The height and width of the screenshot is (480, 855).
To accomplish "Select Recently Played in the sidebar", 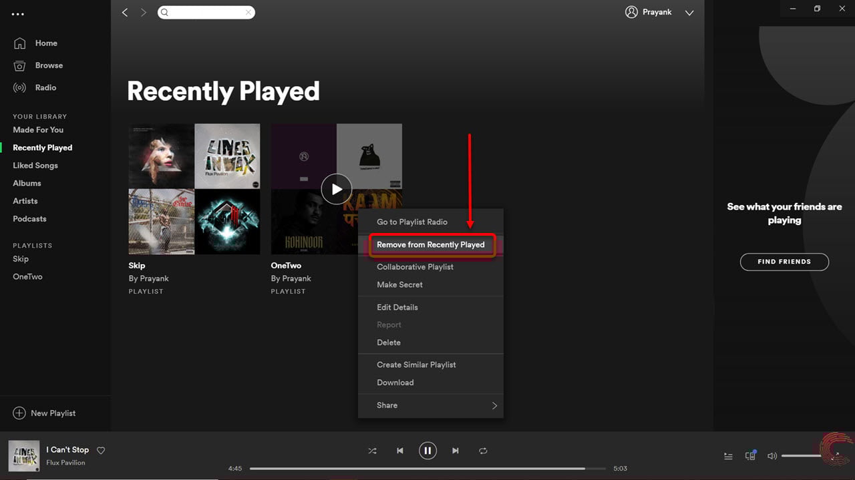I will [42, 148].
